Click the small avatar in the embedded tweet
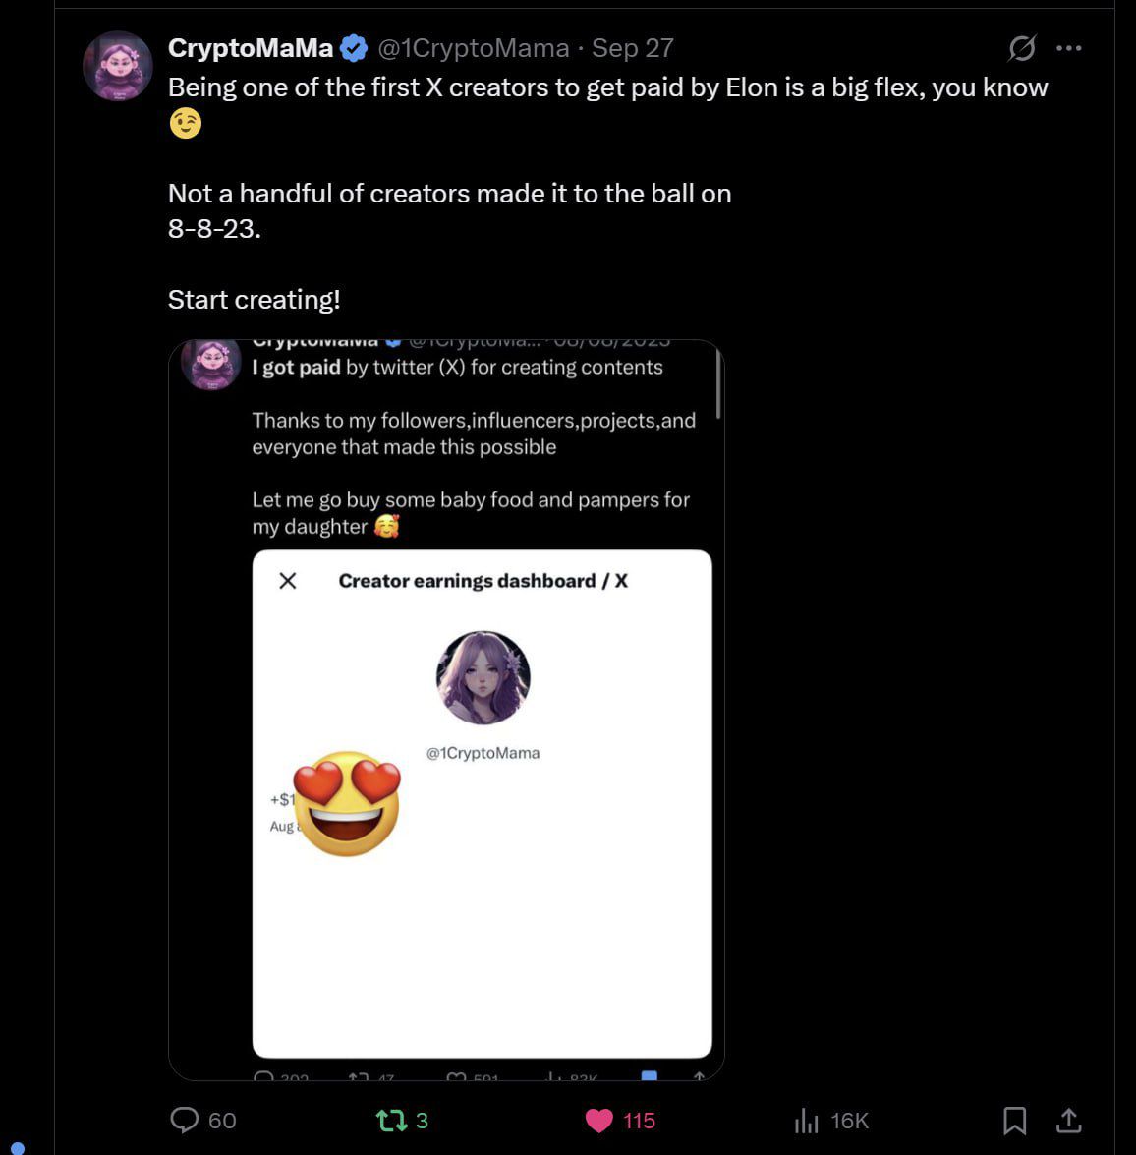The height and width of the screenshot is (1155, 1136). click(212, 364)
